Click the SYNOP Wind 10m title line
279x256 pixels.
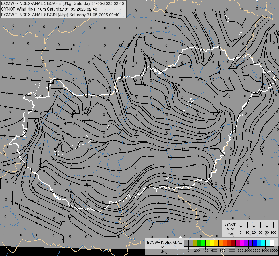coord(49,9)
